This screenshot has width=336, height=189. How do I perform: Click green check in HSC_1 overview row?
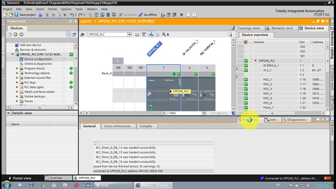246,80
